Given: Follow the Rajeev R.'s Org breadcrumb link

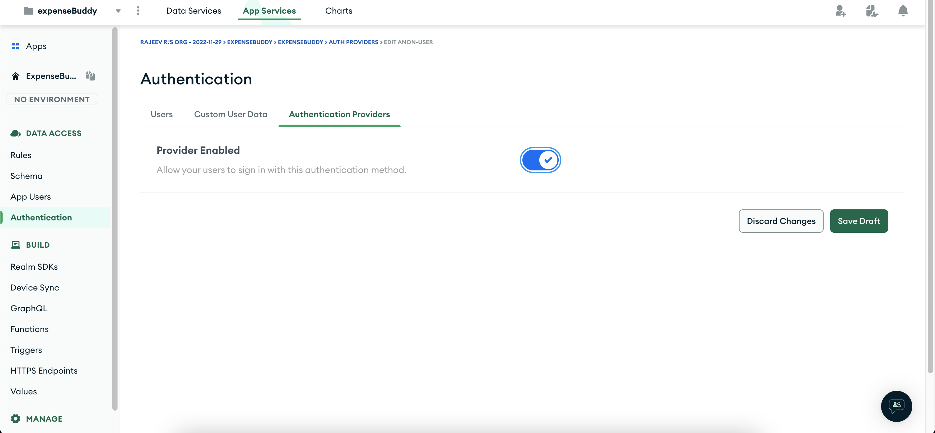Looking at the screenshot, I should (181, 42).
